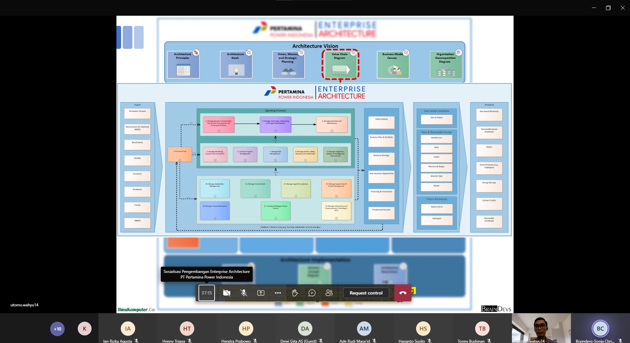The height and width of the screenshot is (343, 630).
Task: Select Ian Rizka Agusta's participant tile
Action: pos(128,329)
